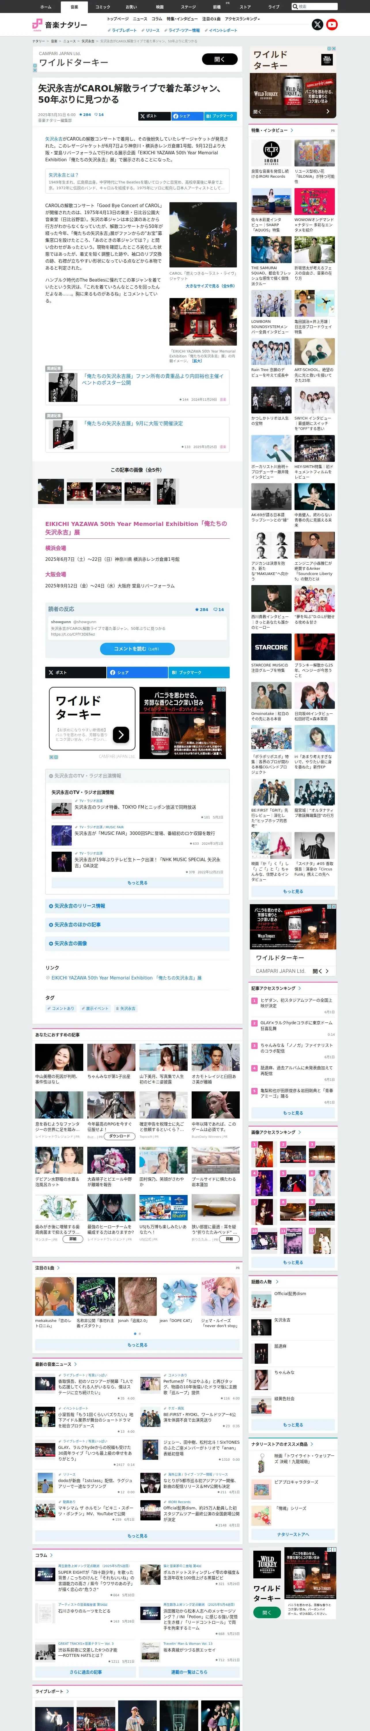Share on Facebook via シェア button under headline

(187, 116)
